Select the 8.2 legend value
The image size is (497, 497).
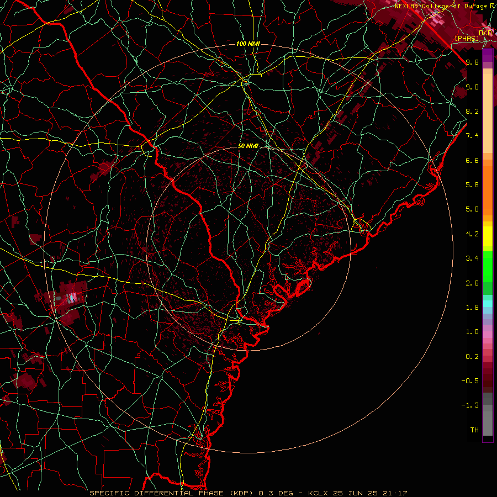coord(472,111)
